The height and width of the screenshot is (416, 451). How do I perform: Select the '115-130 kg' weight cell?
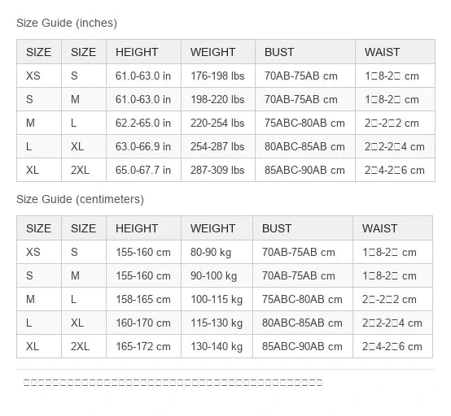217,323
